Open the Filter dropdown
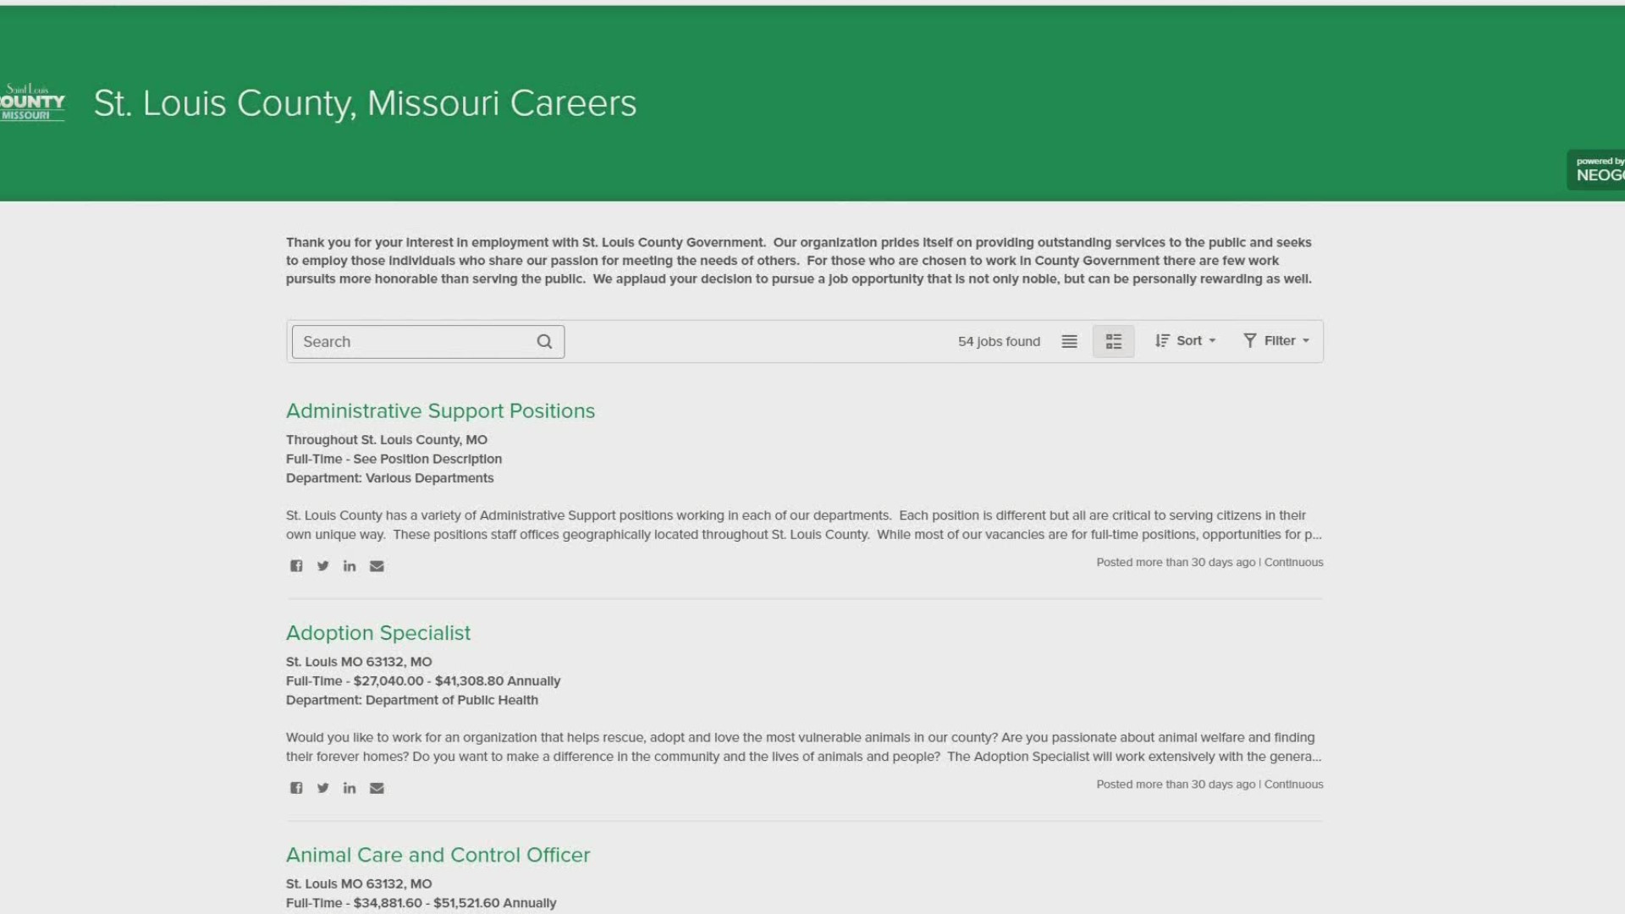Screen dimensions: 1625x914 (x=1276, y=341)
